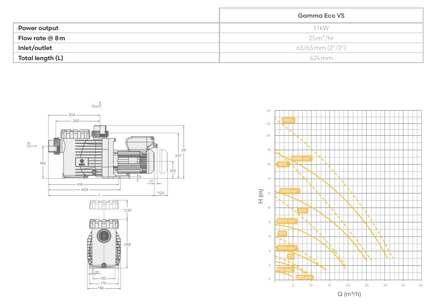
Task: Click the "170" base width dimension
Action: click(103, 283)
